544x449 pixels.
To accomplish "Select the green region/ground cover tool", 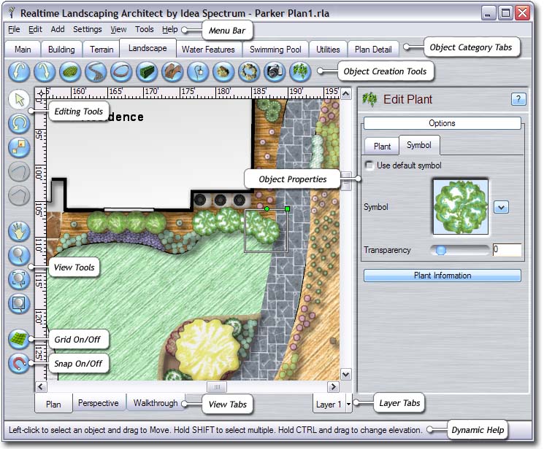I will pyautogui.click(x=70, y=71).
